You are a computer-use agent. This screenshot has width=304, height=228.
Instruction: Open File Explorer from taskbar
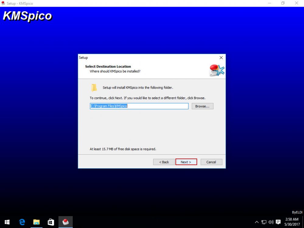click(36, 222)
